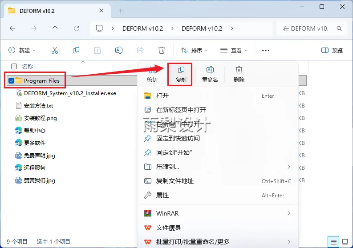353x248 pixels.
Task: Refresh the current folder
Action: pyautogui.click(x=76, y=28)
